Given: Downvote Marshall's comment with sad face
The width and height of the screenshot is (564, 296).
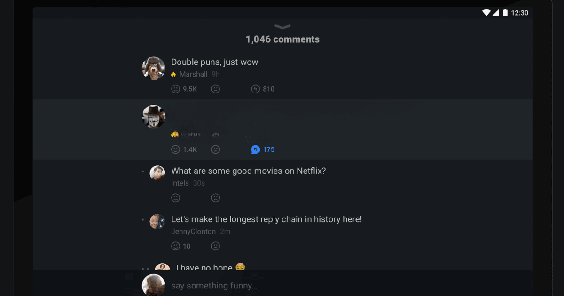Looking at the screenshot, I should point(215,89).
